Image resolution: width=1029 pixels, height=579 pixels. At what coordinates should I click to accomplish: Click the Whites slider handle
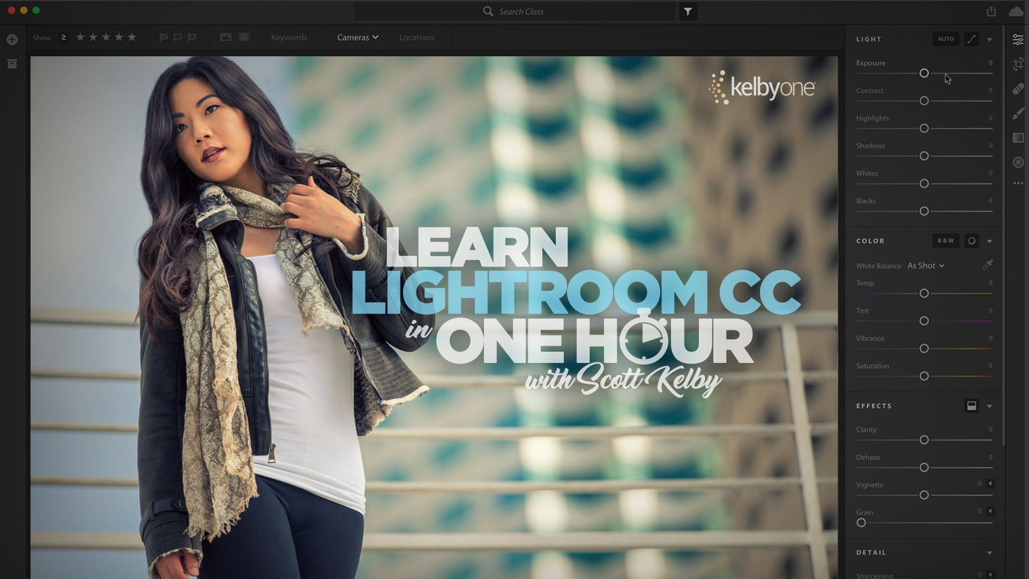point(924,184)
